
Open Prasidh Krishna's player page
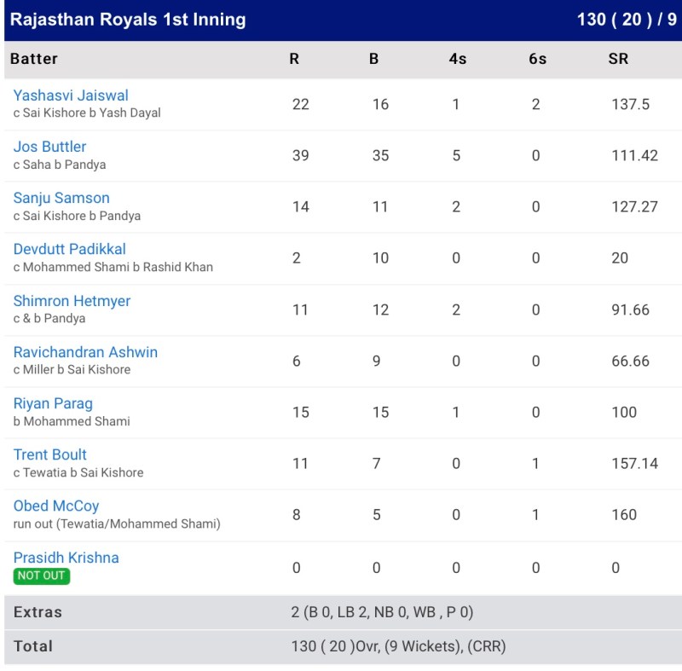66,558
